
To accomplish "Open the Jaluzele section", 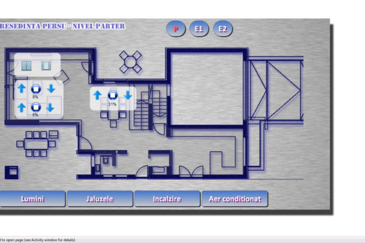I will click(x=100, y=199).
